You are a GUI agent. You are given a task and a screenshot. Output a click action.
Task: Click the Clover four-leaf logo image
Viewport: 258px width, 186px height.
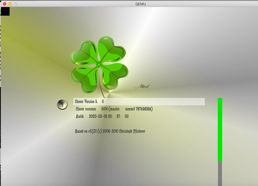pos(99,66)
